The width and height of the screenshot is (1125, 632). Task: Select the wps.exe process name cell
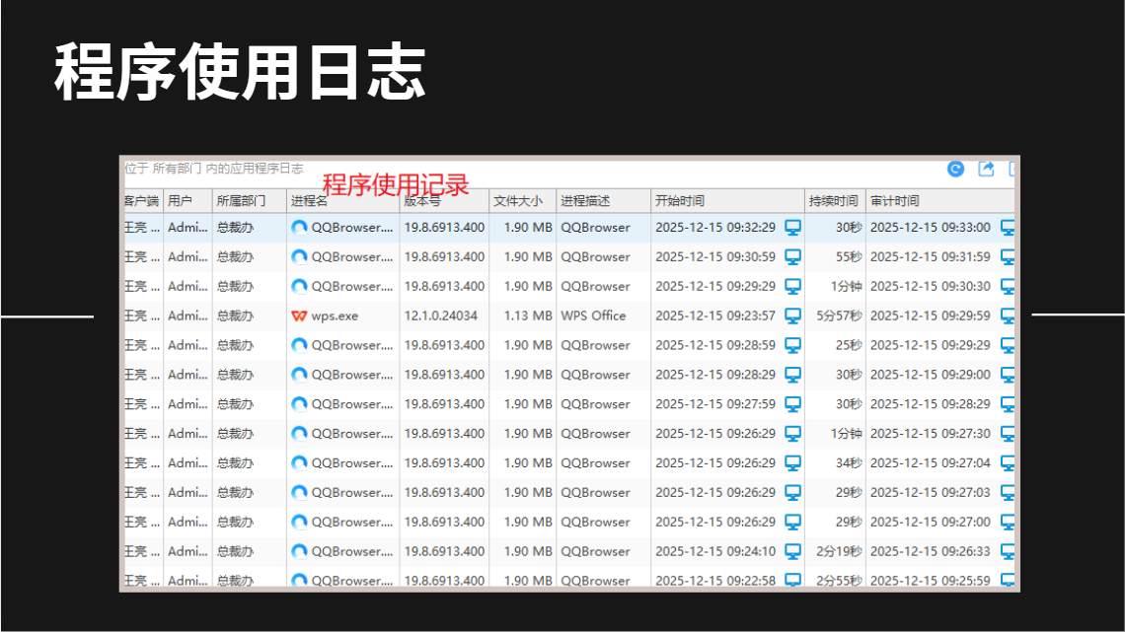(x=335, y=316)
